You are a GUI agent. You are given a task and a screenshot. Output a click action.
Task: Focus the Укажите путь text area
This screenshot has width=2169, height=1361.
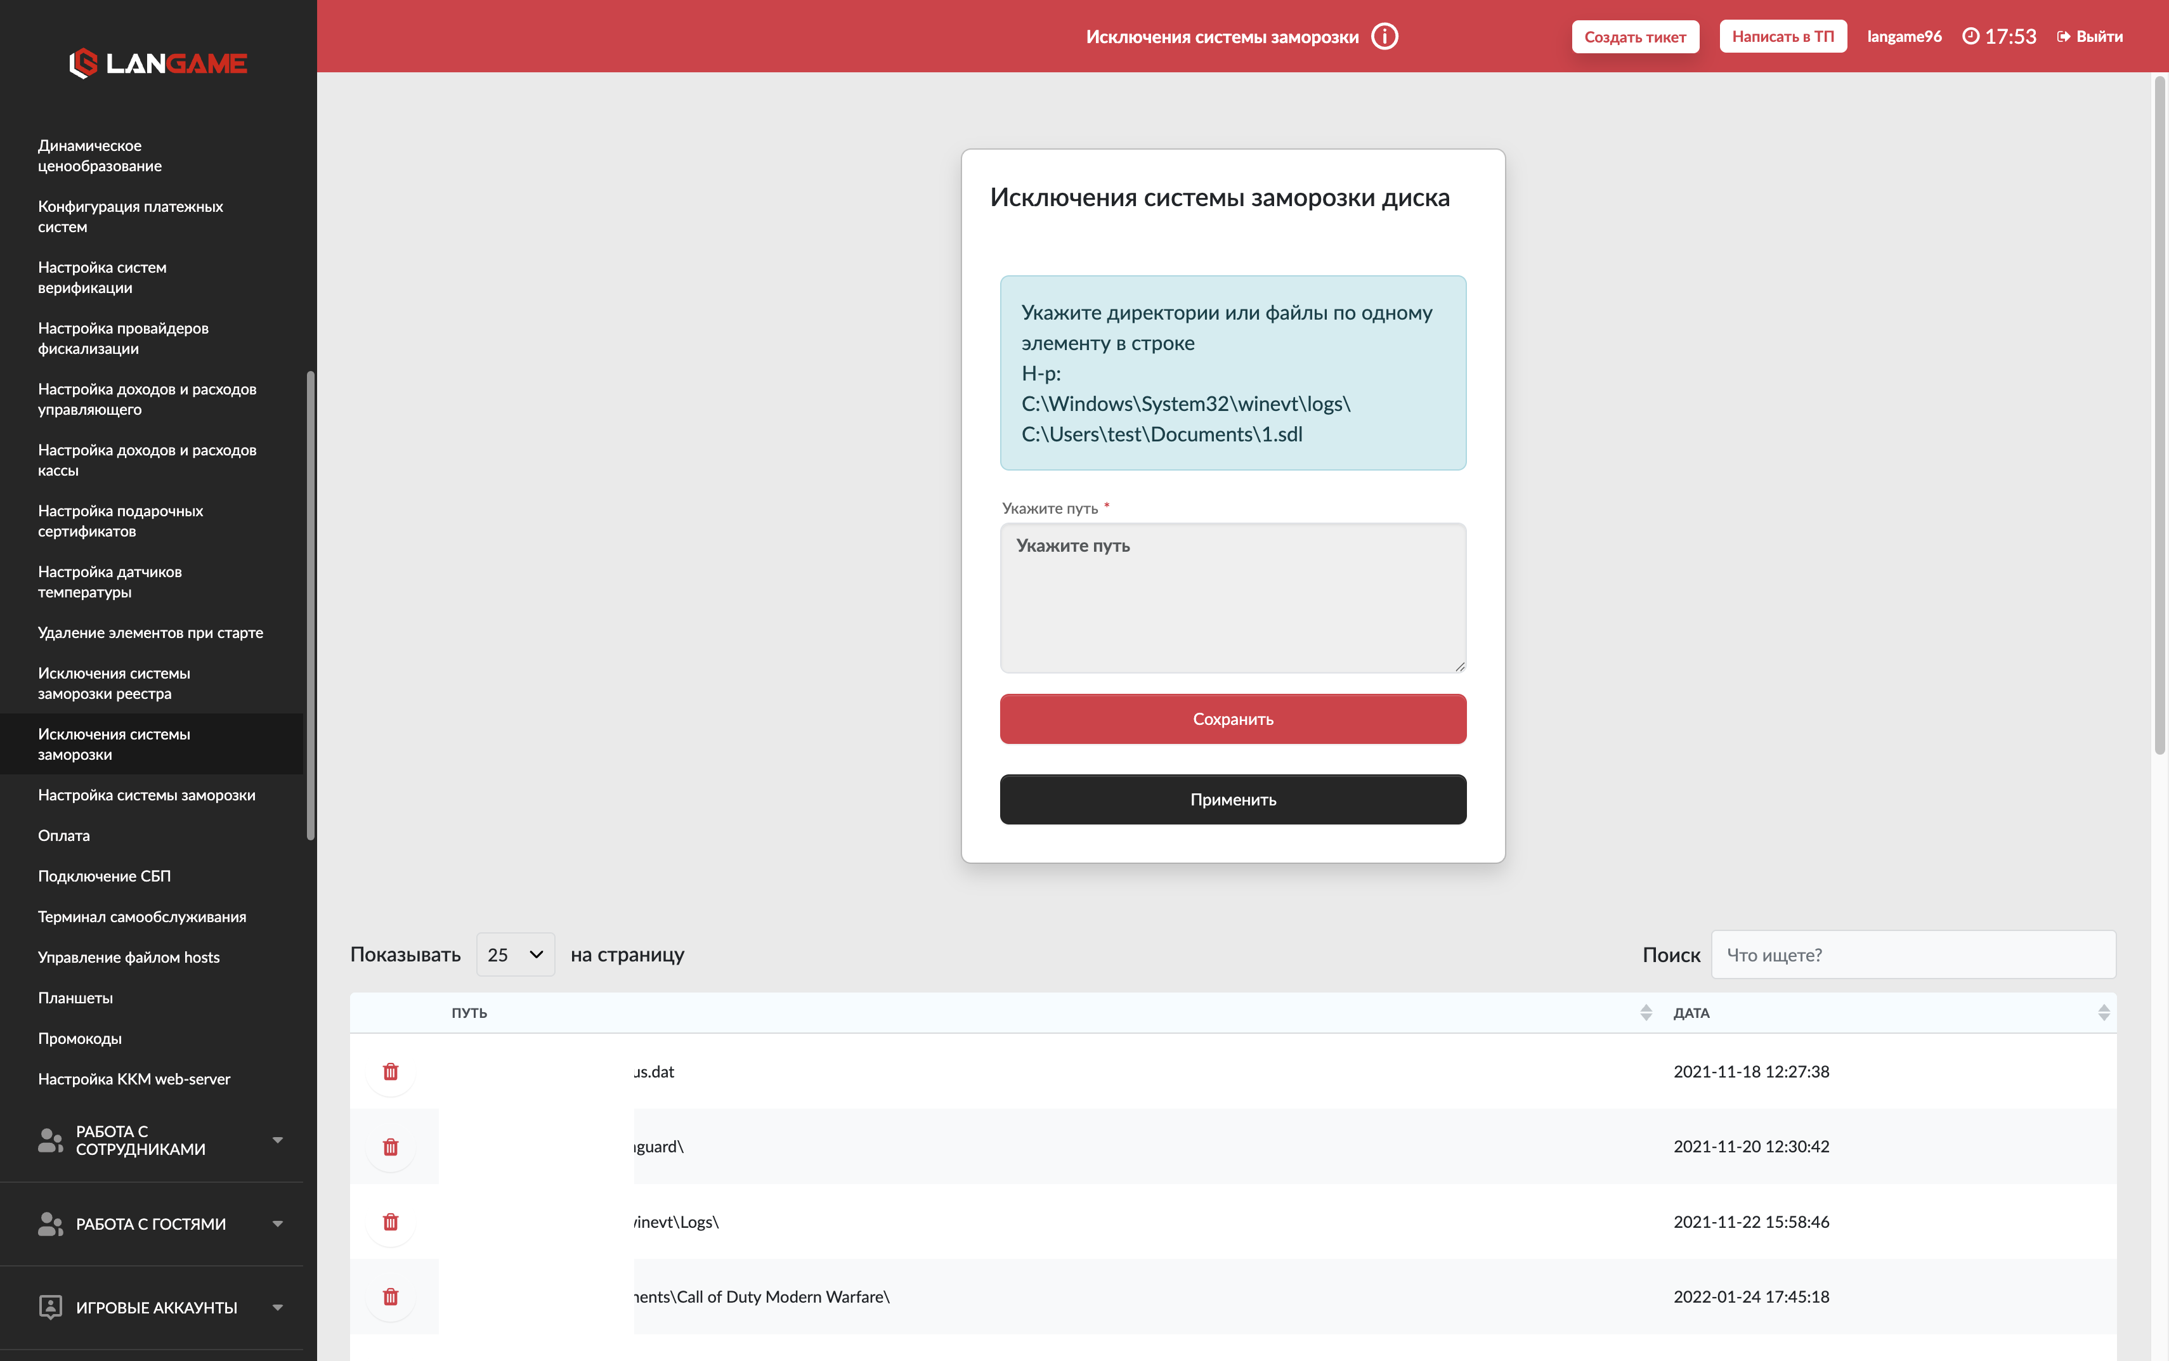1233,597
